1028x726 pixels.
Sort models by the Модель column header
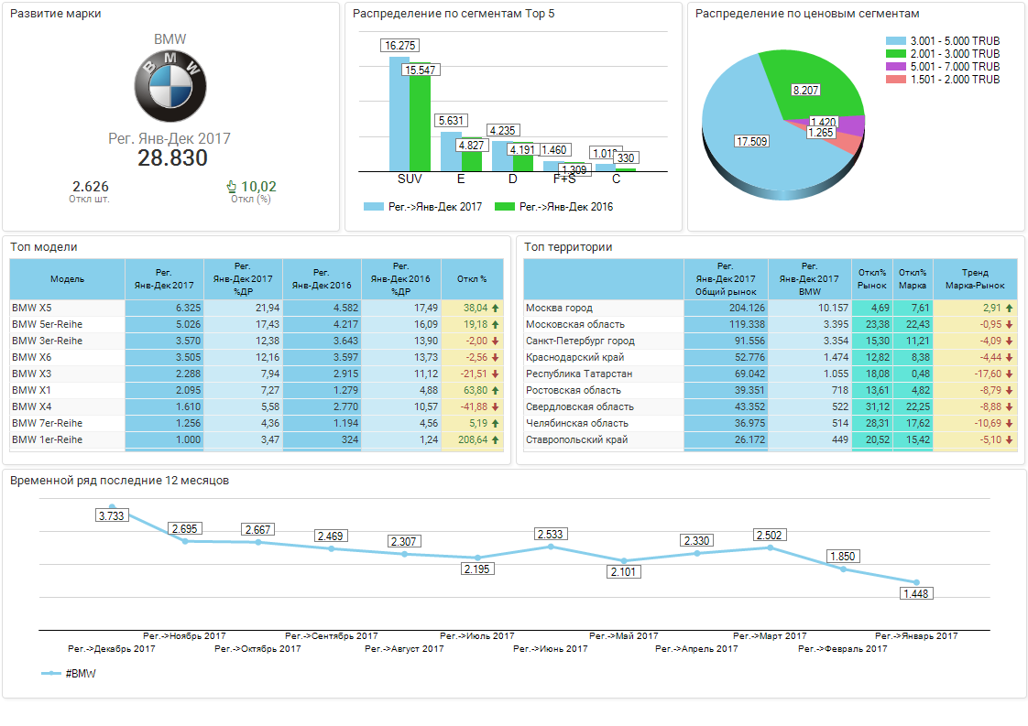68,279
